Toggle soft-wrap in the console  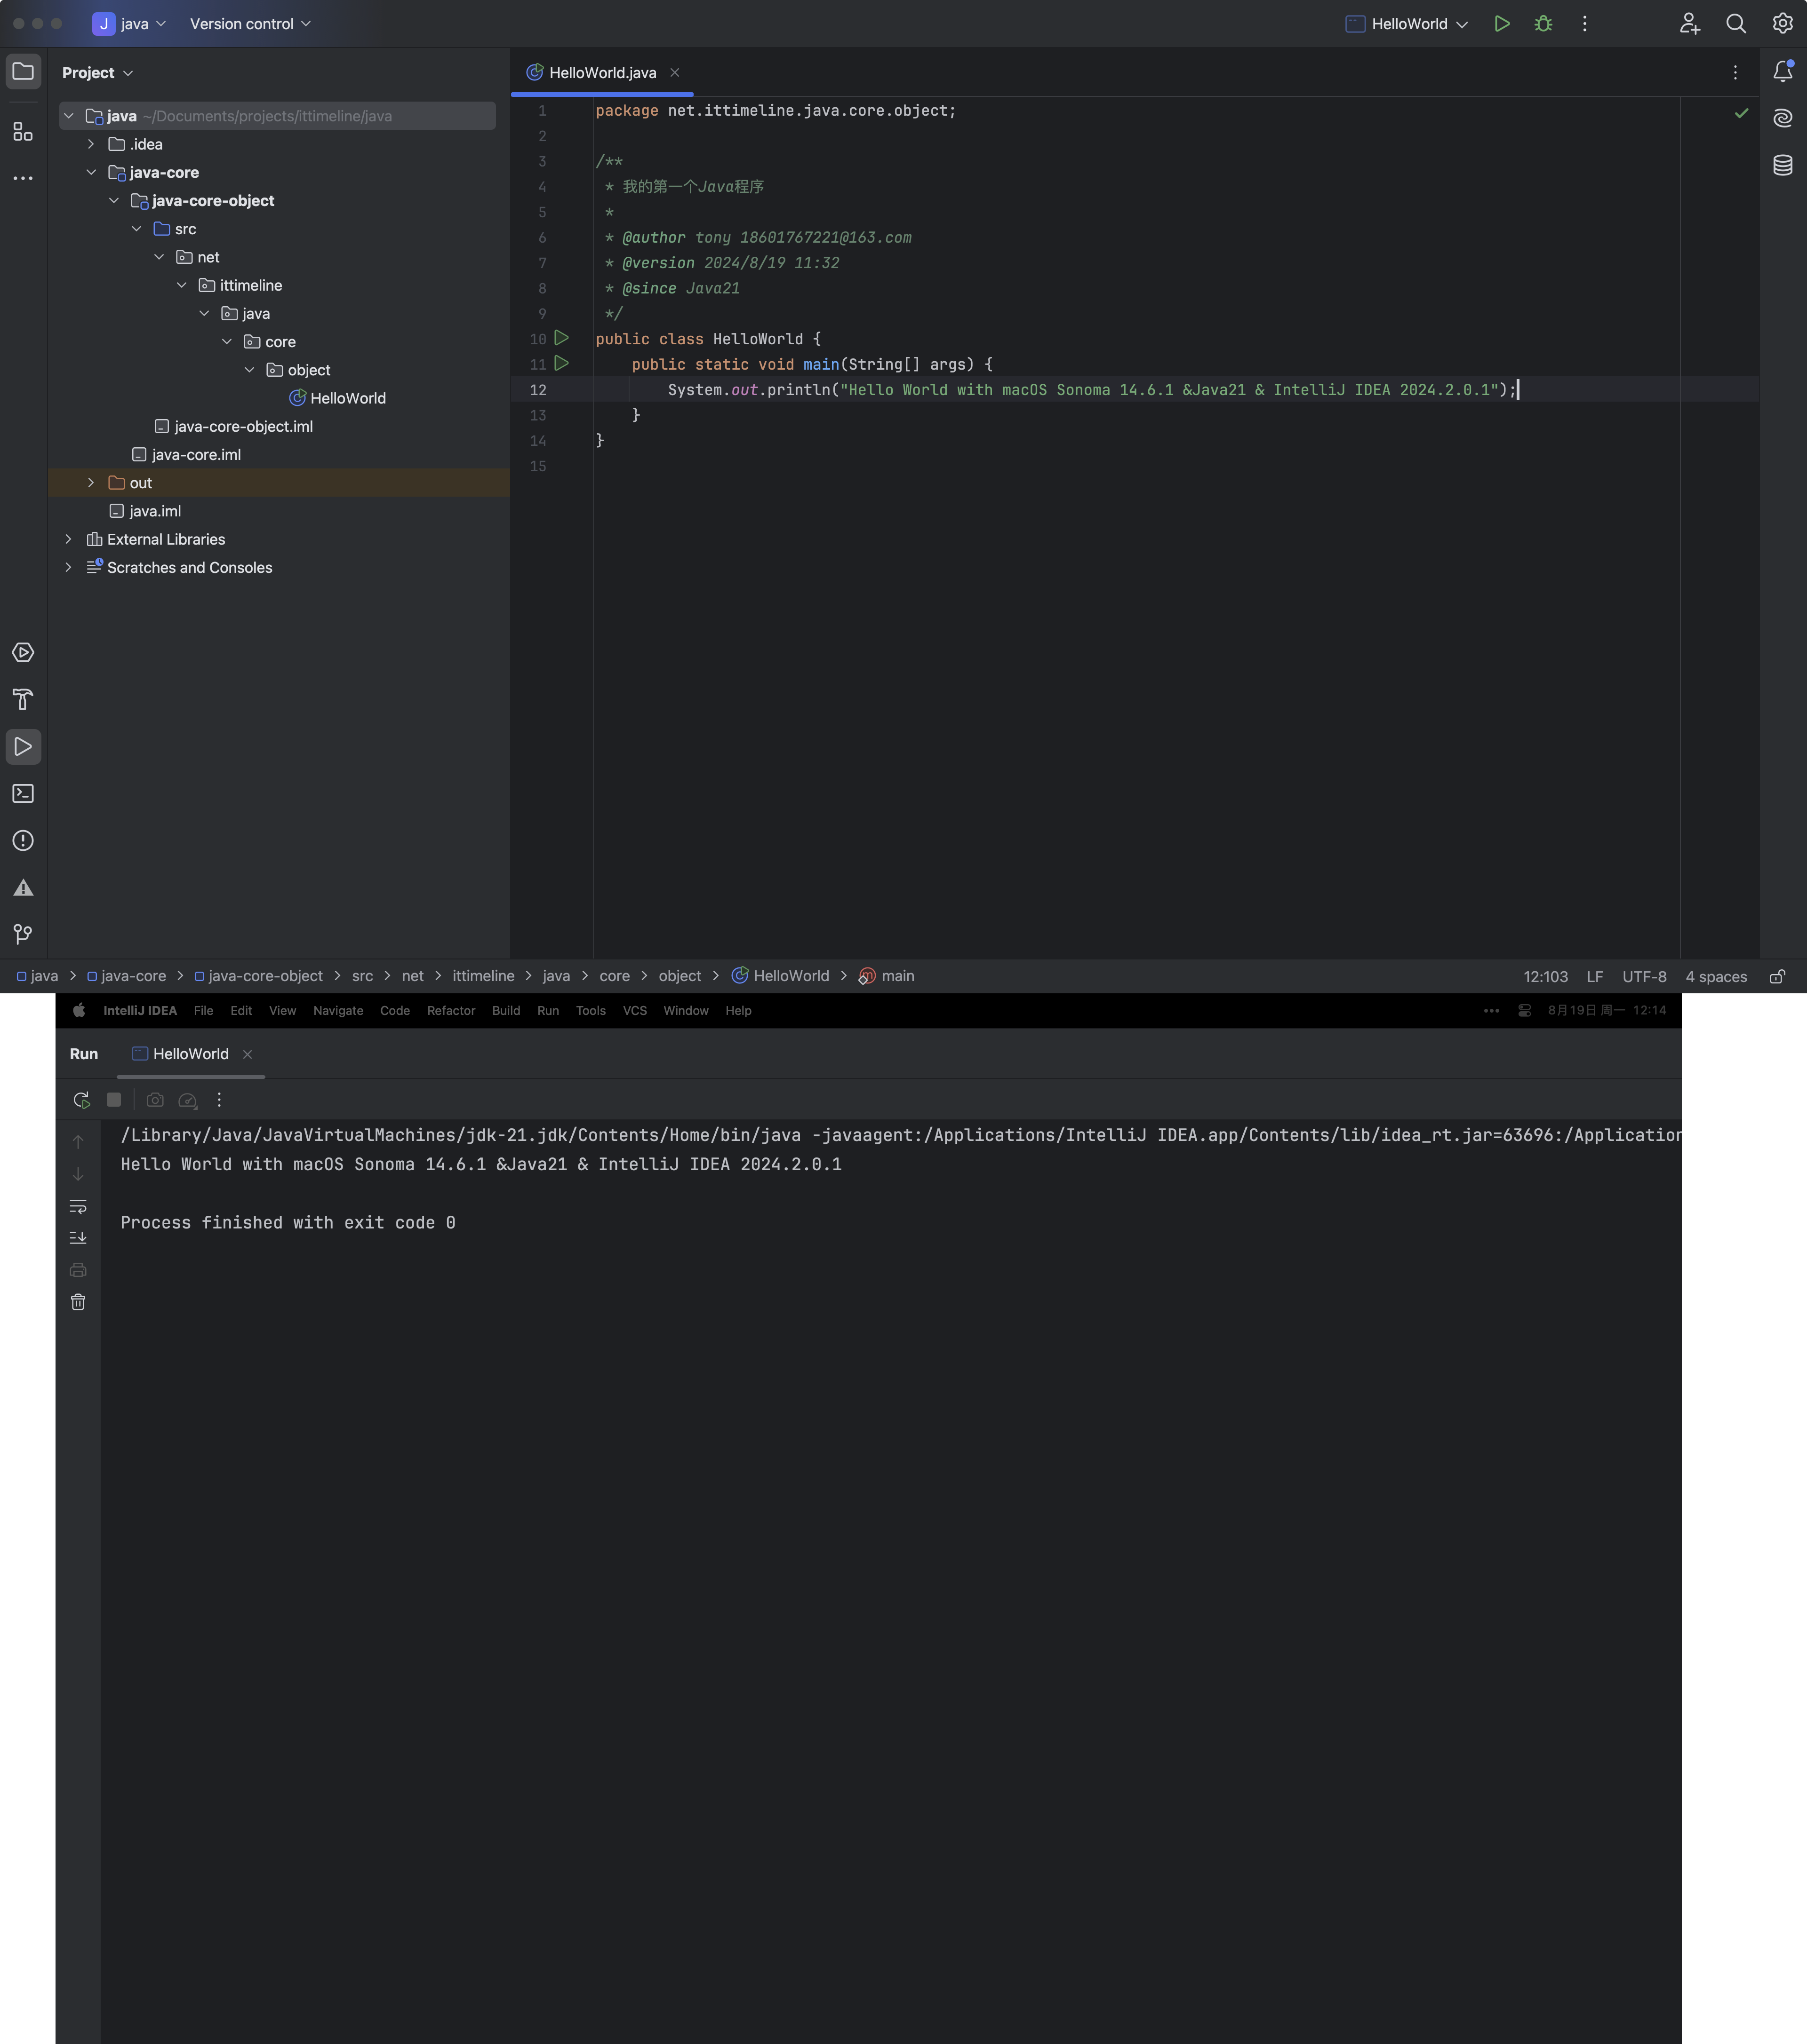[x=78, y=1206]
